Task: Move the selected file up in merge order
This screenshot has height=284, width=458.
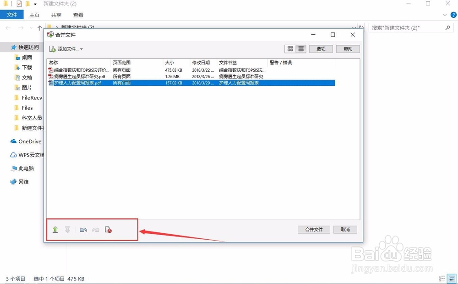Action: [x=55, y=230]
